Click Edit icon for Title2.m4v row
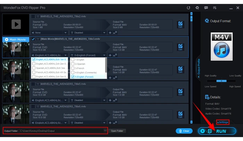Screen dimensions: 243x141 181,25
